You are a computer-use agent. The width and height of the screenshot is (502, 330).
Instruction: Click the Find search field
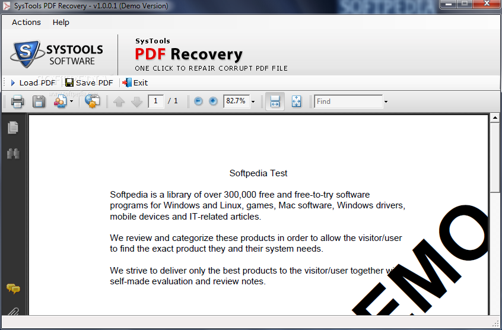(x=348, y=101)
